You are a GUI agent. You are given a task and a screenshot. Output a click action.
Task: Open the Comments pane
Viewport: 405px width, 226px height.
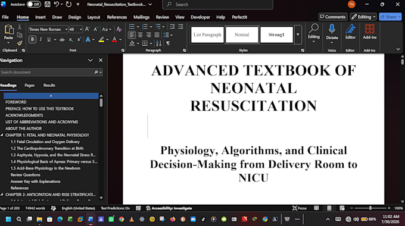333,17
